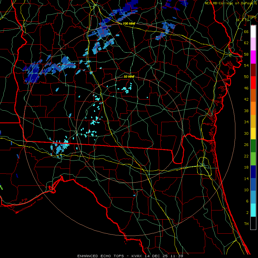Pick the cyan legend band
258x258 pixels.
click(x=253, y=210)
